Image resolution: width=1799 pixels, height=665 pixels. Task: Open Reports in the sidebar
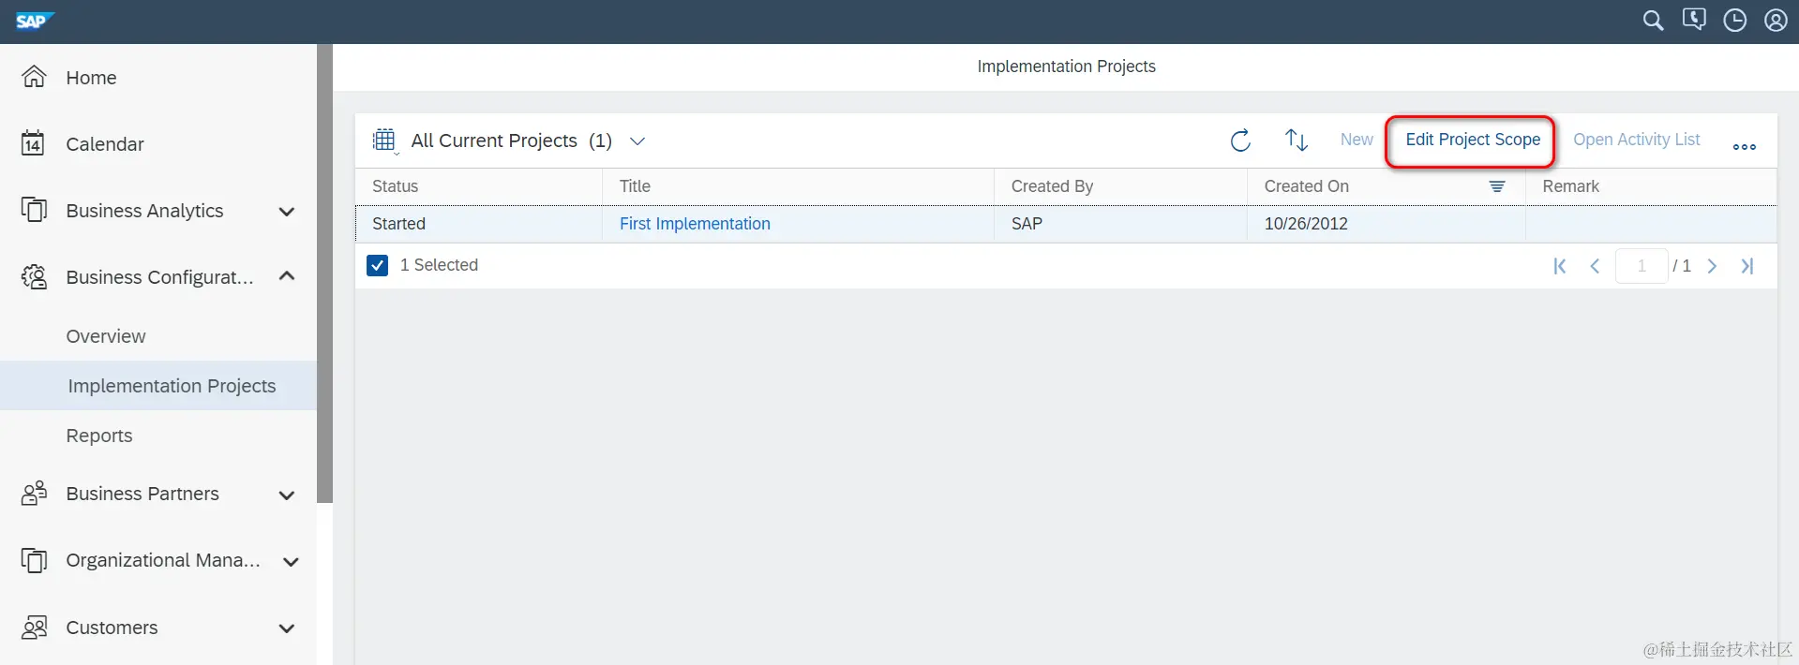coord(99,436)
